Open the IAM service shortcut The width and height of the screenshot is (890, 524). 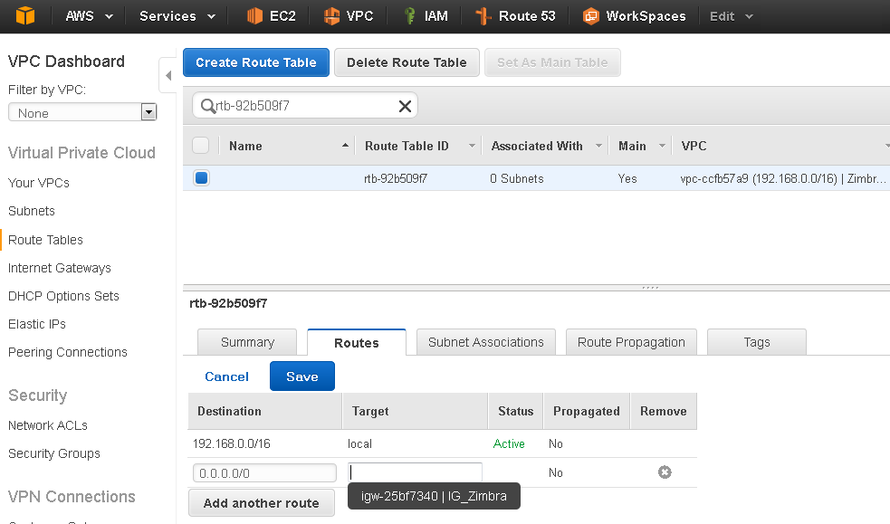coord(426,16)
